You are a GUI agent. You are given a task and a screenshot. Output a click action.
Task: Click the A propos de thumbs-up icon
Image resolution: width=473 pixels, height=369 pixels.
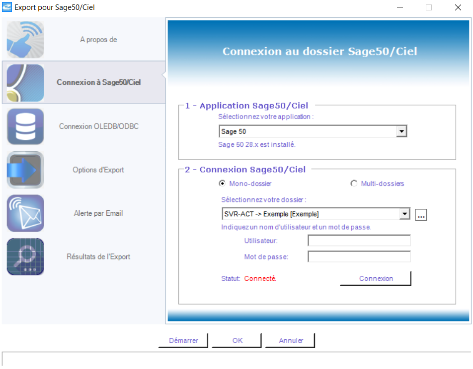click(25, 40)
